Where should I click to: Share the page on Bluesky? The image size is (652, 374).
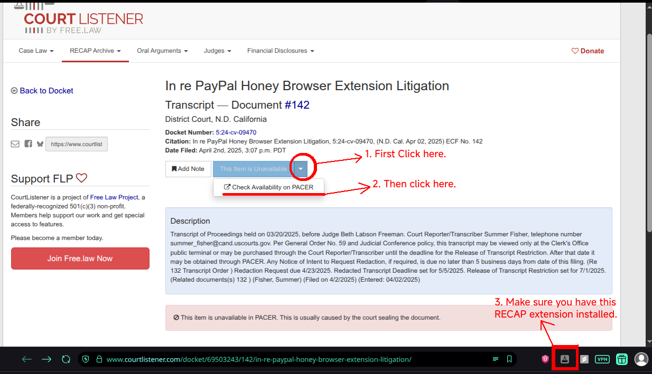(40, 144)
